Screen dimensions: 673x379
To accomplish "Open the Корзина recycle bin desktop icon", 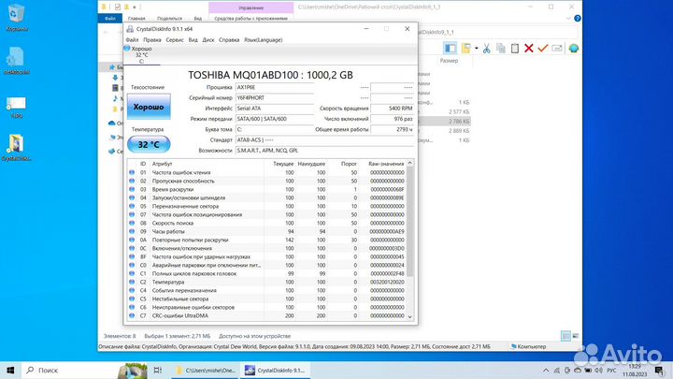I will (16, 18).
